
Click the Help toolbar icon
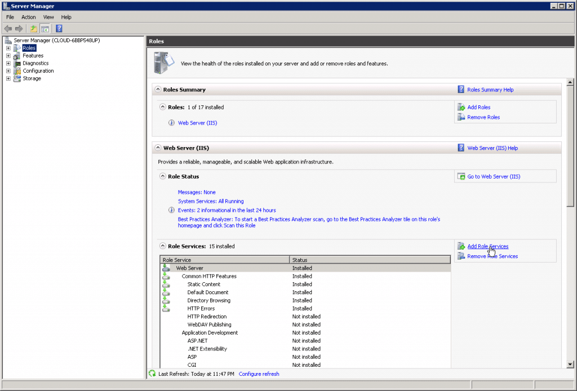coord(59,29)
